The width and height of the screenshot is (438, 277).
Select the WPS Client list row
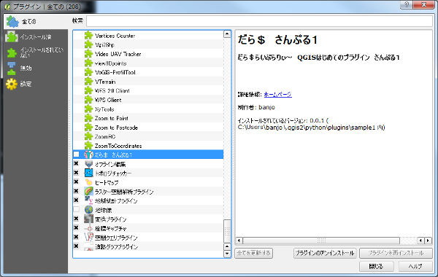point(148,100)
